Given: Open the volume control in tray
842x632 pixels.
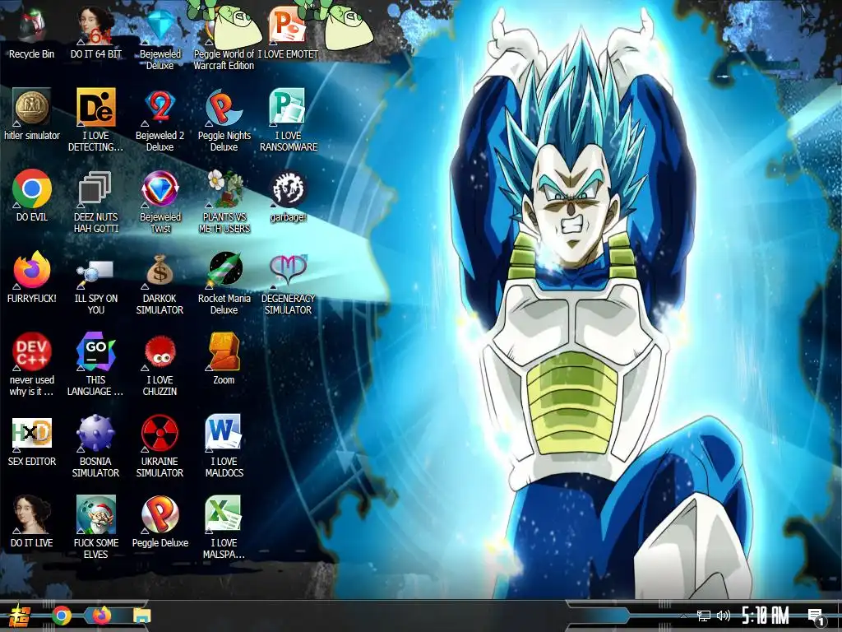Looking at the screenshot, I should 724,616.
